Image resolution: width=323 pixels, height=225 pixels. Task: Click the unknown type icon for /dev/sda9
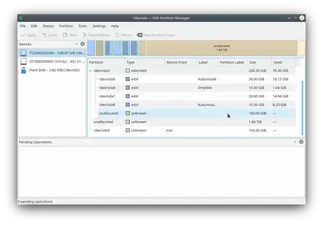click(x=128, y=130)
